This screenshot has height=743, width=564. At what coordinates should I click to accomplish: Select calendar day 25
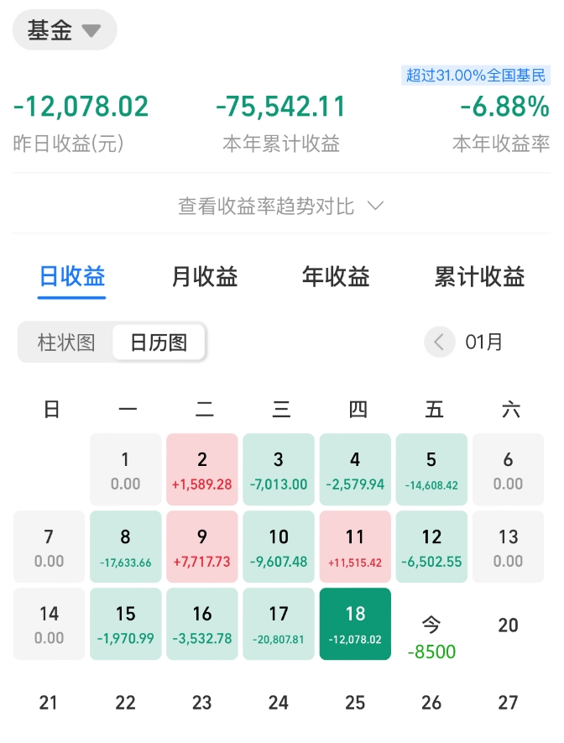(x=355, y=702)
